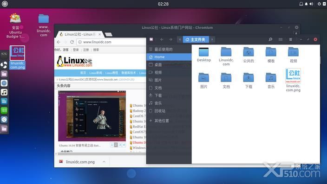This screenshot has height=184, width=327.
Task: Click the left path-bar arrow
Action: tap(180, 39)
